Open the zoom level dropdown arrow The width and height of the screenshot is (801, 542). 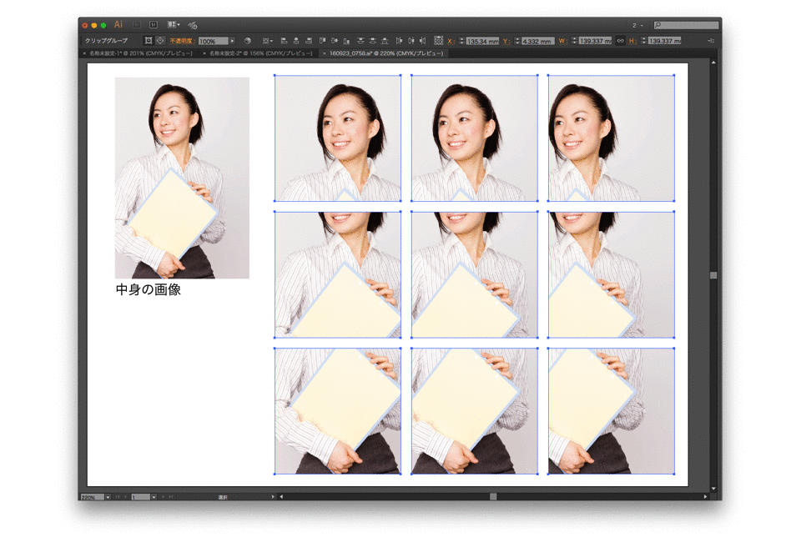click(108, 497)
